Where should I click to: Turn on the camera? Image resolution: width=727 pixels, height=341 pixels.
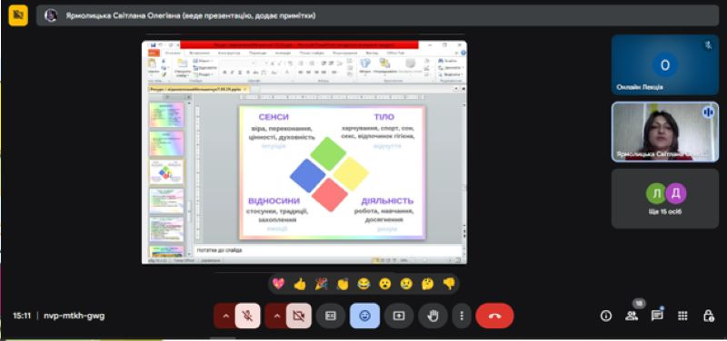coord(299,316)
